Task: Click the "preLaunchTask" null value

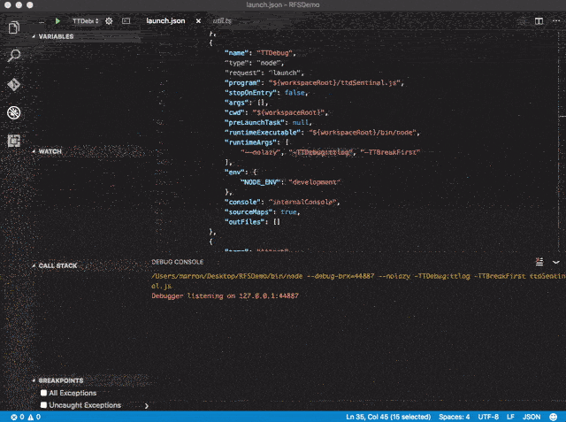Action: (x=301, y=122)
